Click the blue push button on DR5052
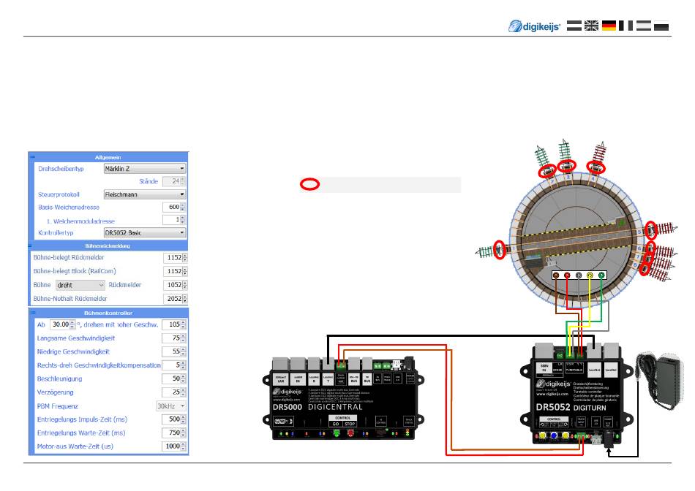695x491 pixels. tap(554, 436)
